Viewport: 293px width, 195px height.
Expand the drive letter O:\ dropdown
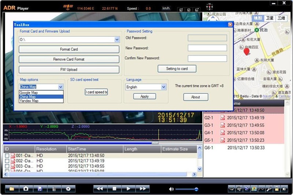tap(117, 40)
